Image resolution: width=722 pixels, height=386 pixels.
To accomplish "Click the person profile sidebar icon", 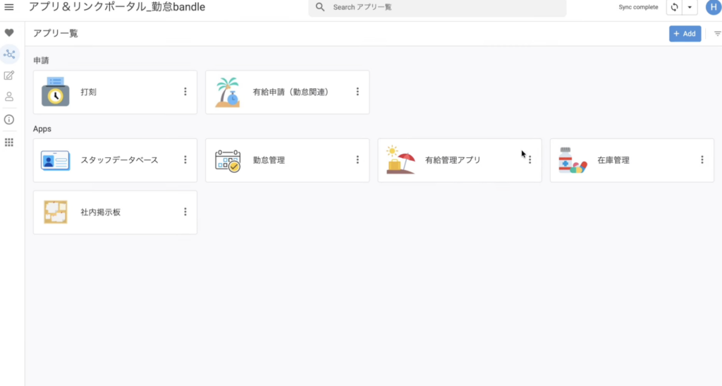I will point(9,97).
